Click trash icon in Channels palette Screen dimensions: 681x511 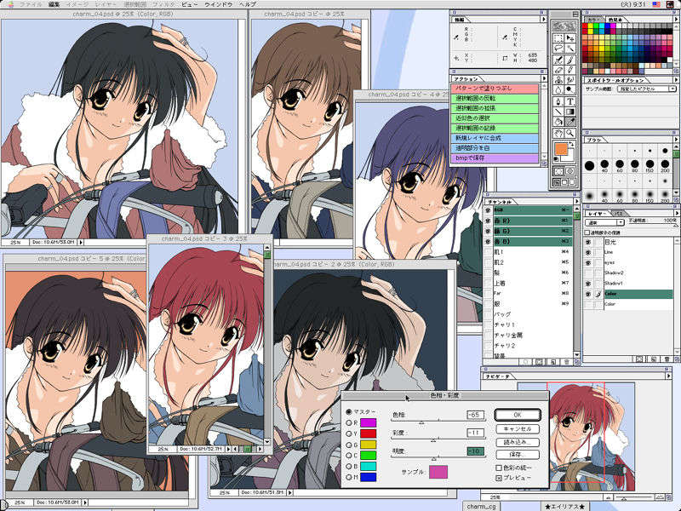pos(566,361)
